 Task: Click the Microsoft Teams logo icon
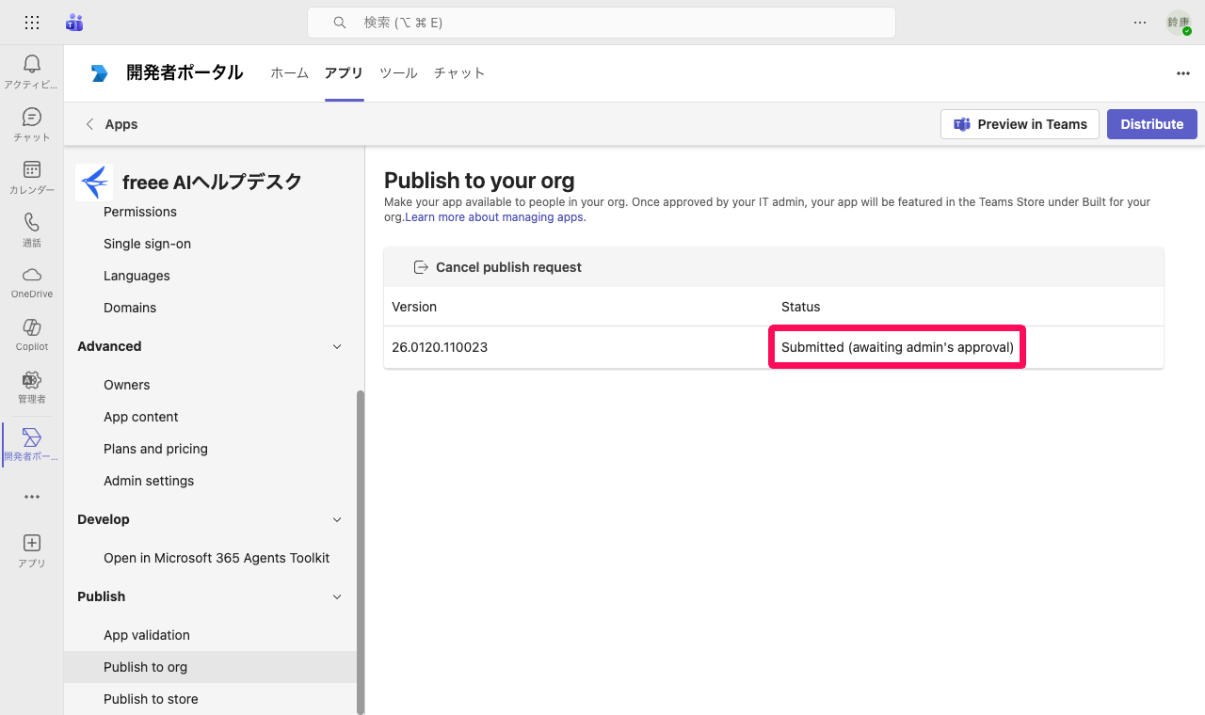pyautogui.click(x=74, y=23)
